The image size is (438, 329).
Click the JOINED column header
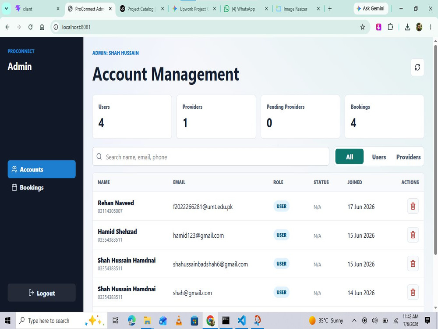pyautogui.click(x=354, y=182)
